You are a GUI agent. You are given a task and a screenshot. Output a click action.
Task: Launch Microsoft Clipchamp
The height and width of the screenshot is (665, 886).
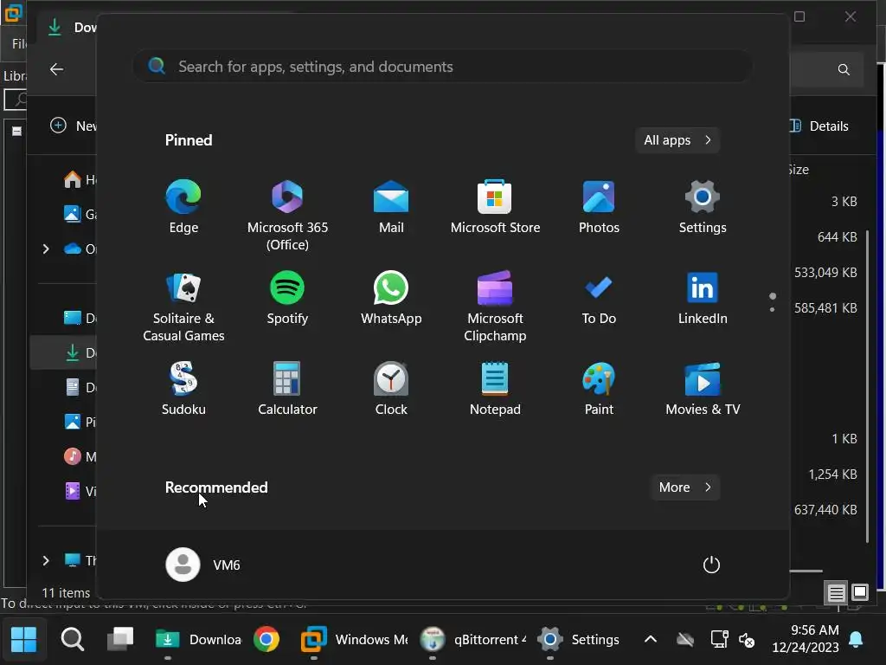pyautogui.click(x=495, y=306)
